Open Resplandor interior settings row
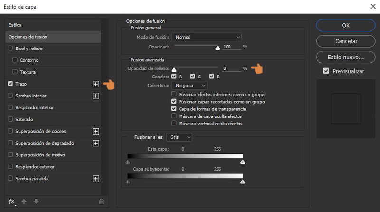 pos(53,107)
